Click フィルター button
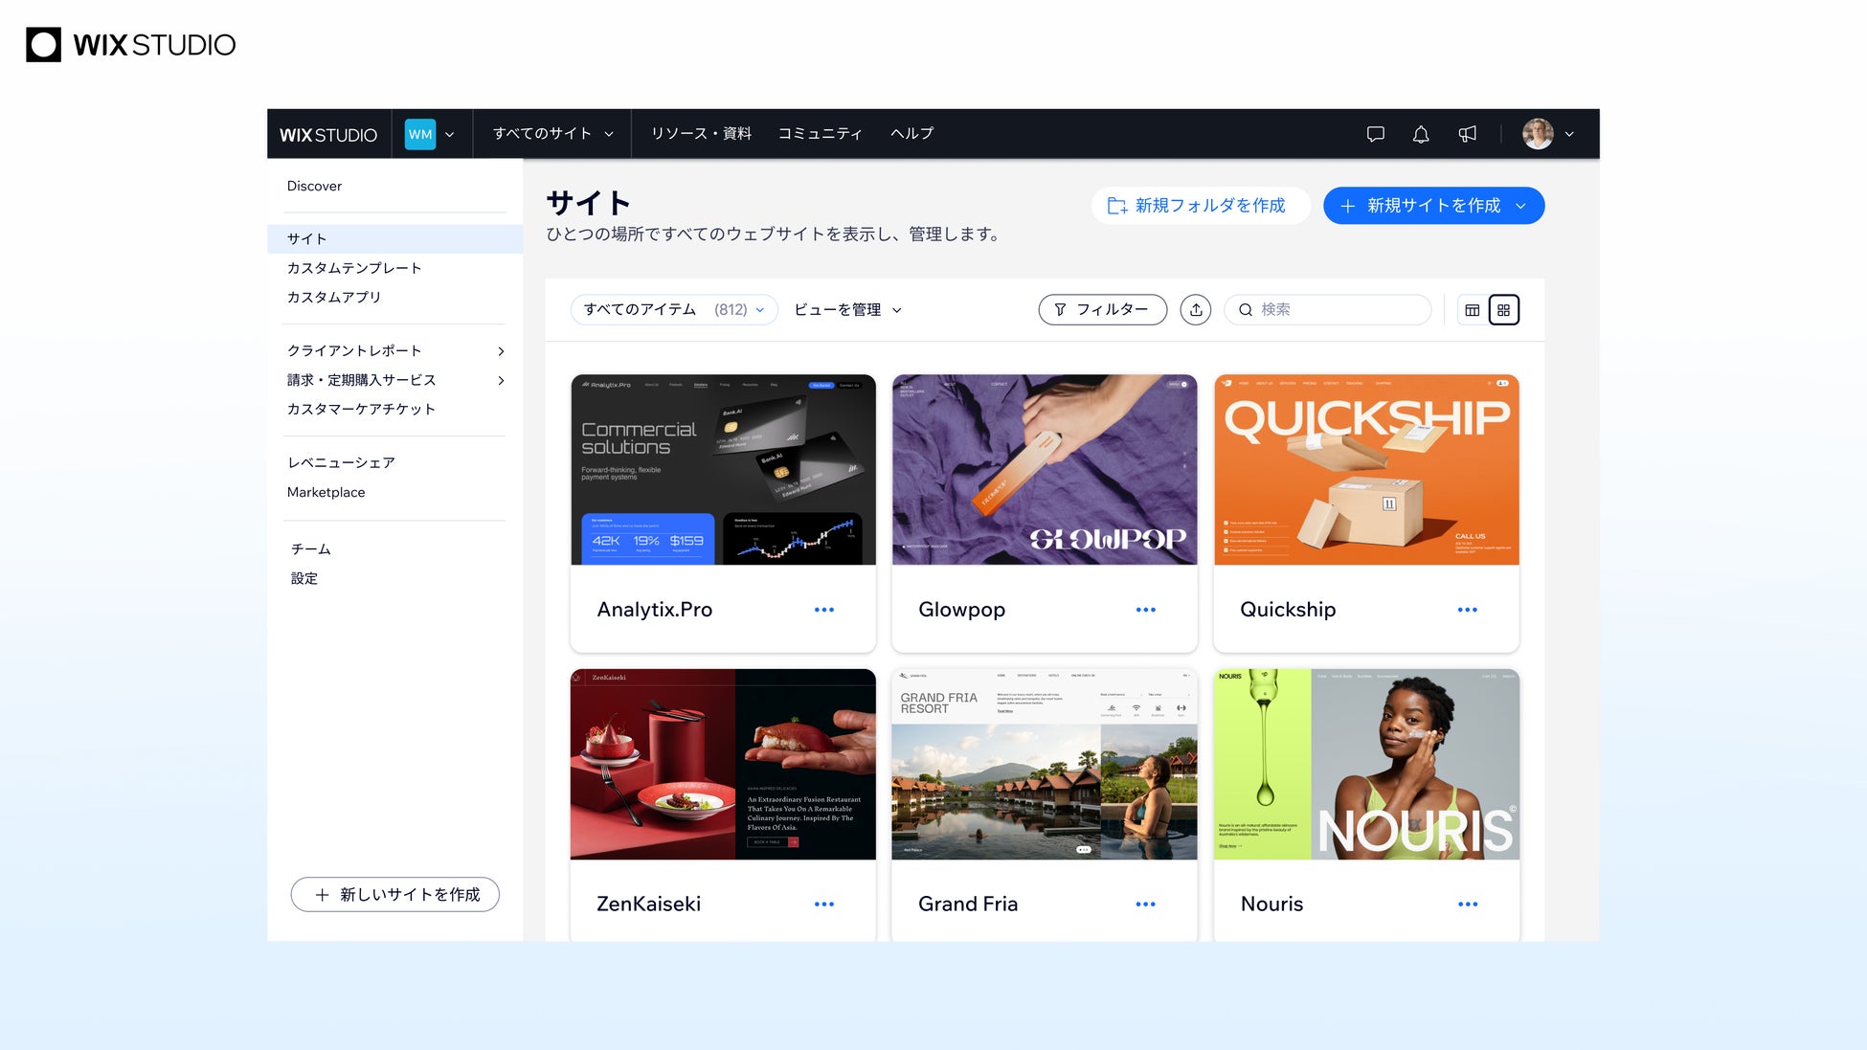1867x1050 pixels. (x=1102, y=310)
